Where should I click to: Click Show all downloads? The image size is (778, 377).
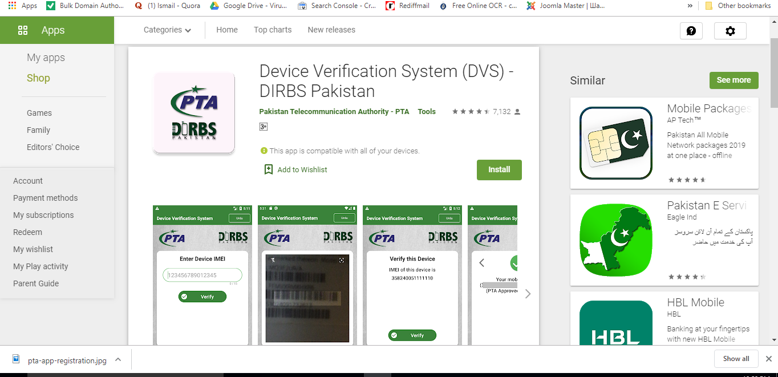736,359
